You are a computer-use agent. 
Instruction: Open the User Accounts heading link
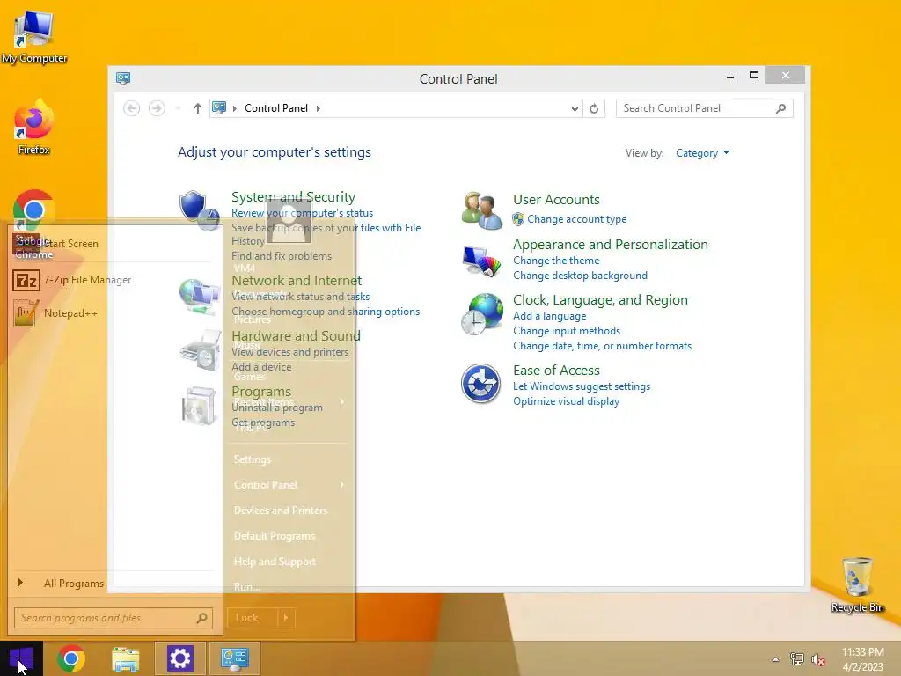point(556,200)
